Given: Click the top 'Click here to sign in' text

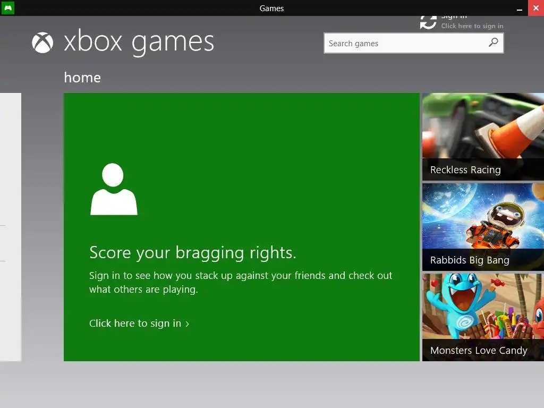Looking at the screenshot, I should [x=472, y=26].
